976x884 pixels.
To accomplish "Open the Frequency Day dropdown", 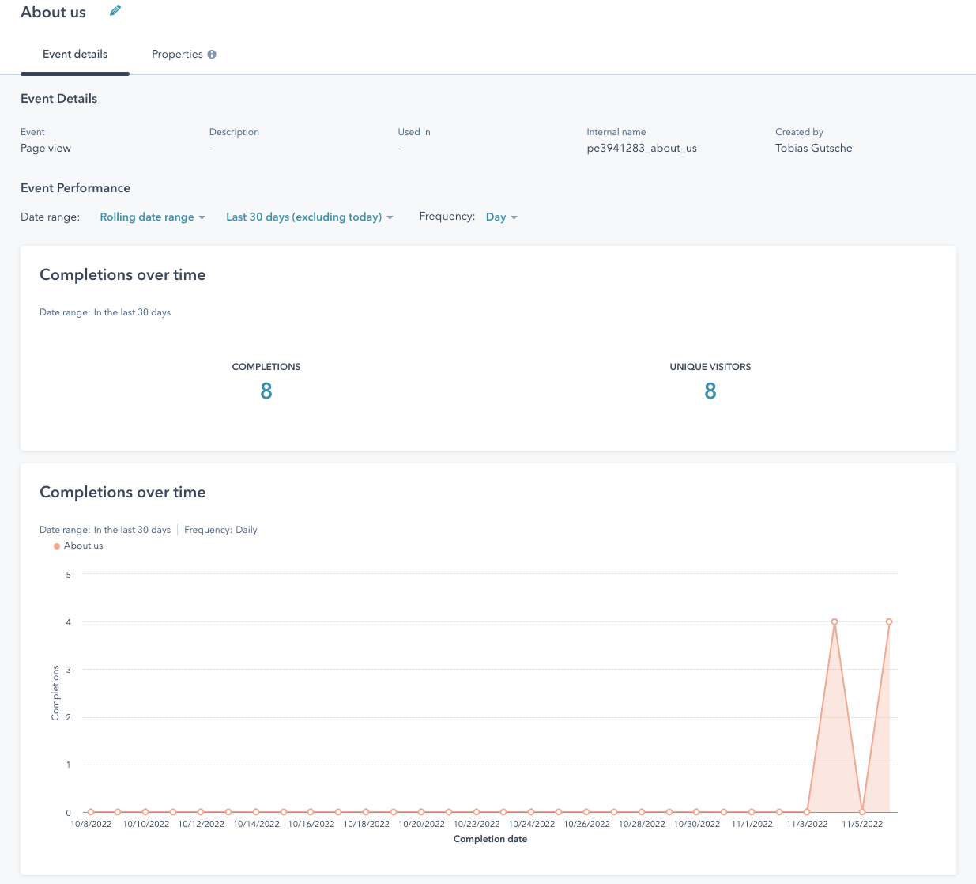I will [x=501, y=217].
